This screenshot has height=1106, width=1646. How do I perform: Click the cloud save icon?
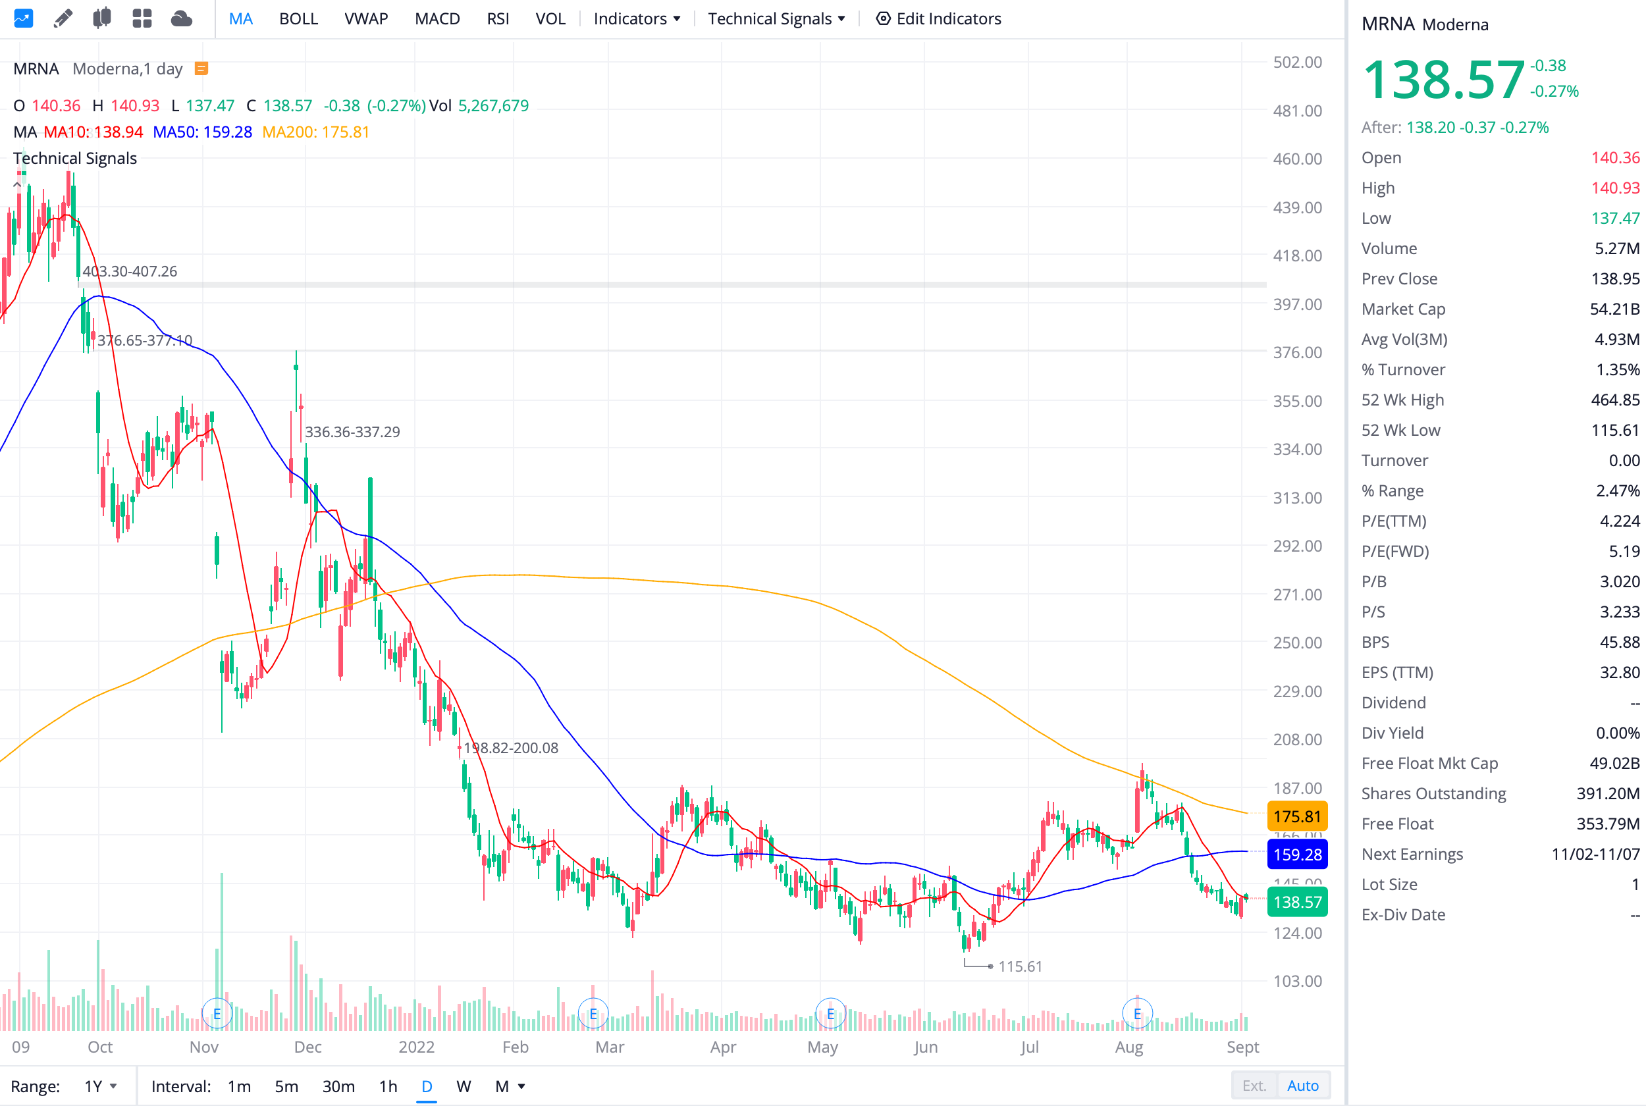[181, 18]
